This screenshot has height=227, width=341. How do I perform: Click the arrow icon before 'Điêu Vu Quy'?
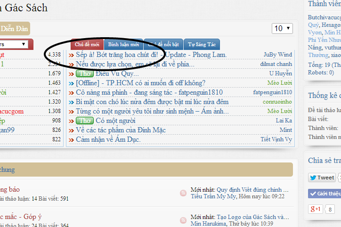(71, 74)
